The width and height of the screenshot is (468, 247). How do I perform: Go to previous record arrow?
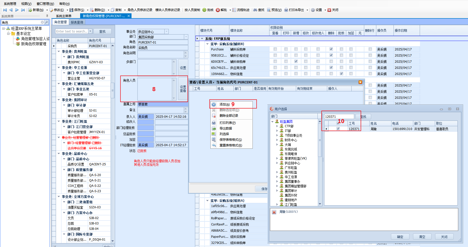pos(11,10)
